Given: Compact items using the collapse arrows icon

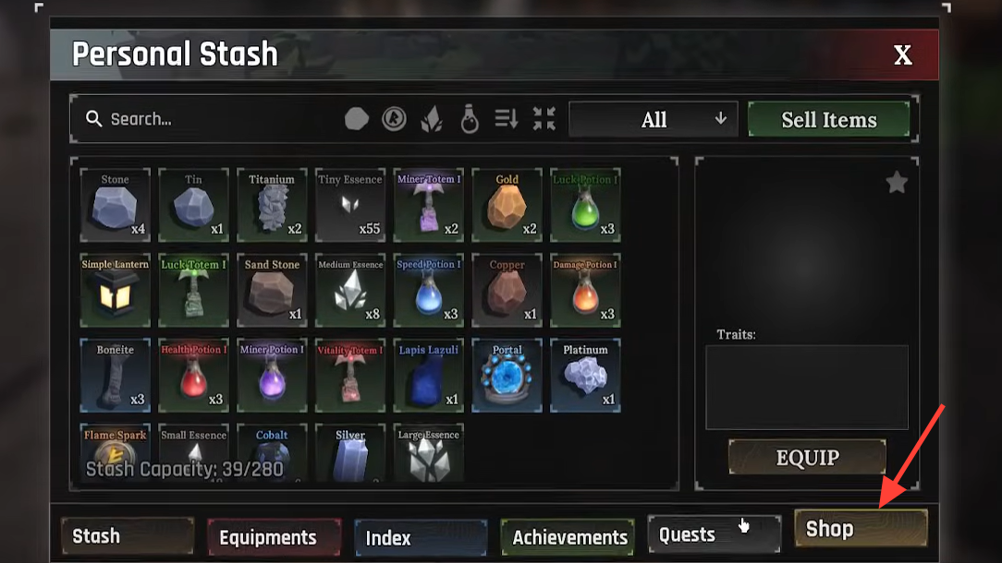Looking at the screenshot, I should click(544, 119).
